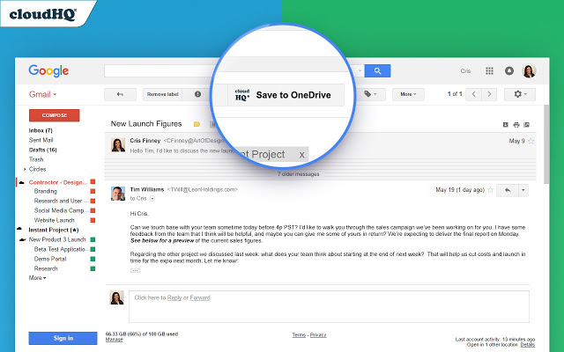The width and height of the screenshot is (564, 352).
Task: Open Drafts (16) folder
Action: click(43, 150)
